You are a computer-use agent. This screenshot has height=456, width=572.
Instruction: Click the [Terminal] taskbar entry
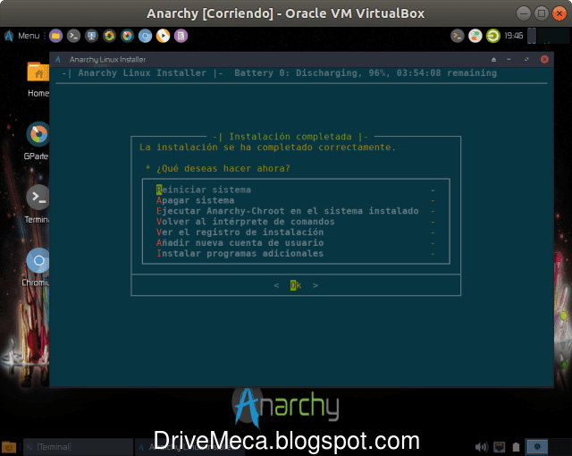pos(78,447)
